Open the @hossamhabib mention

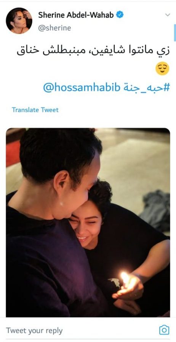[x=82, y=88]
